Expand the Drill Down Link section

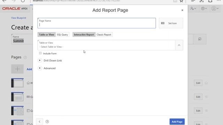tap(40, 60)
